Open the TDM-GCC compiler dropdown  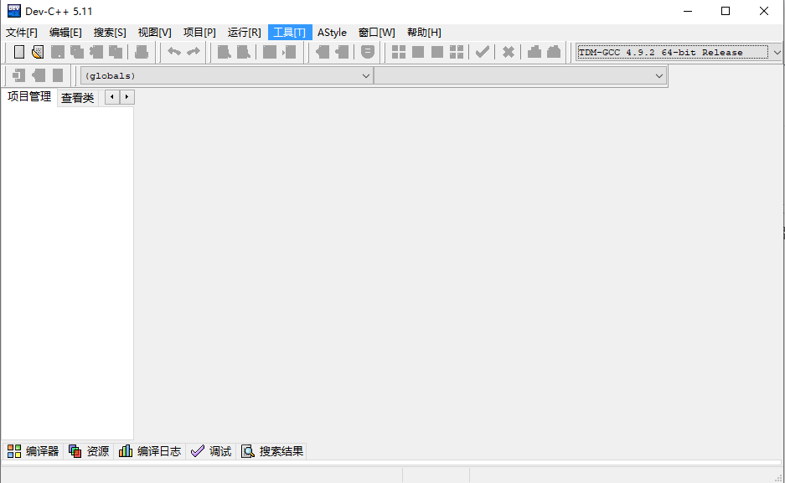pyautogui.click(x=776, y=52)
